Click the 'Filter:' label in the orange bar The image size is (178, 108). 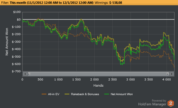pos(5,3)
